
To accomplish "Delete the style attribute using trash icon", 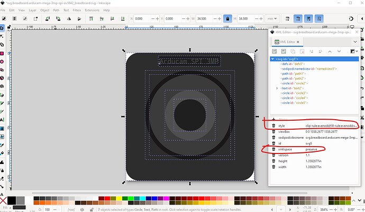I will coord(273,126).
